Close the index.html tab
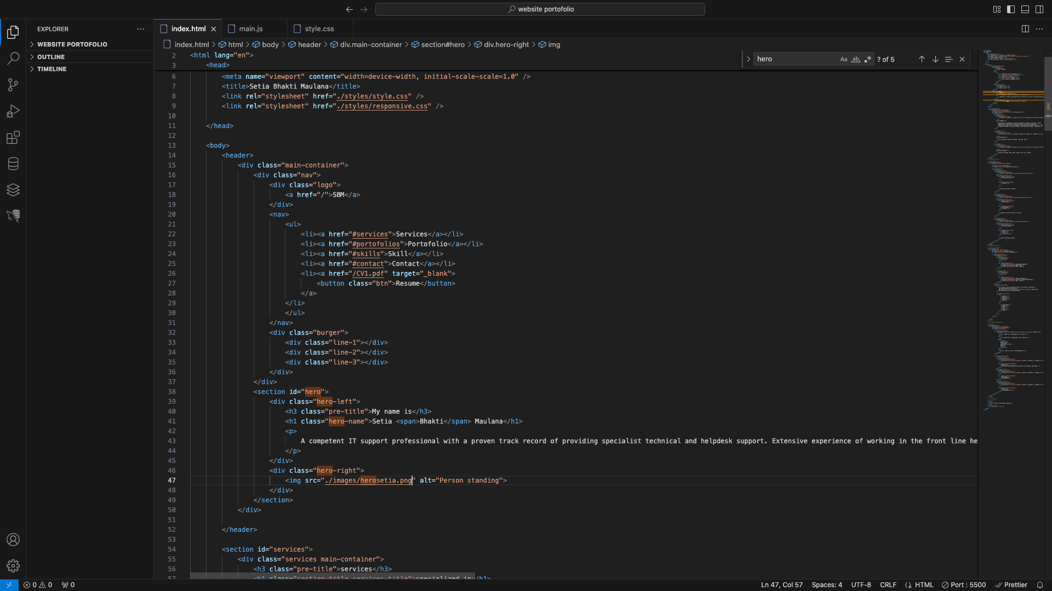The height and width of the screenshot is (591, 1052). (214, 29)
